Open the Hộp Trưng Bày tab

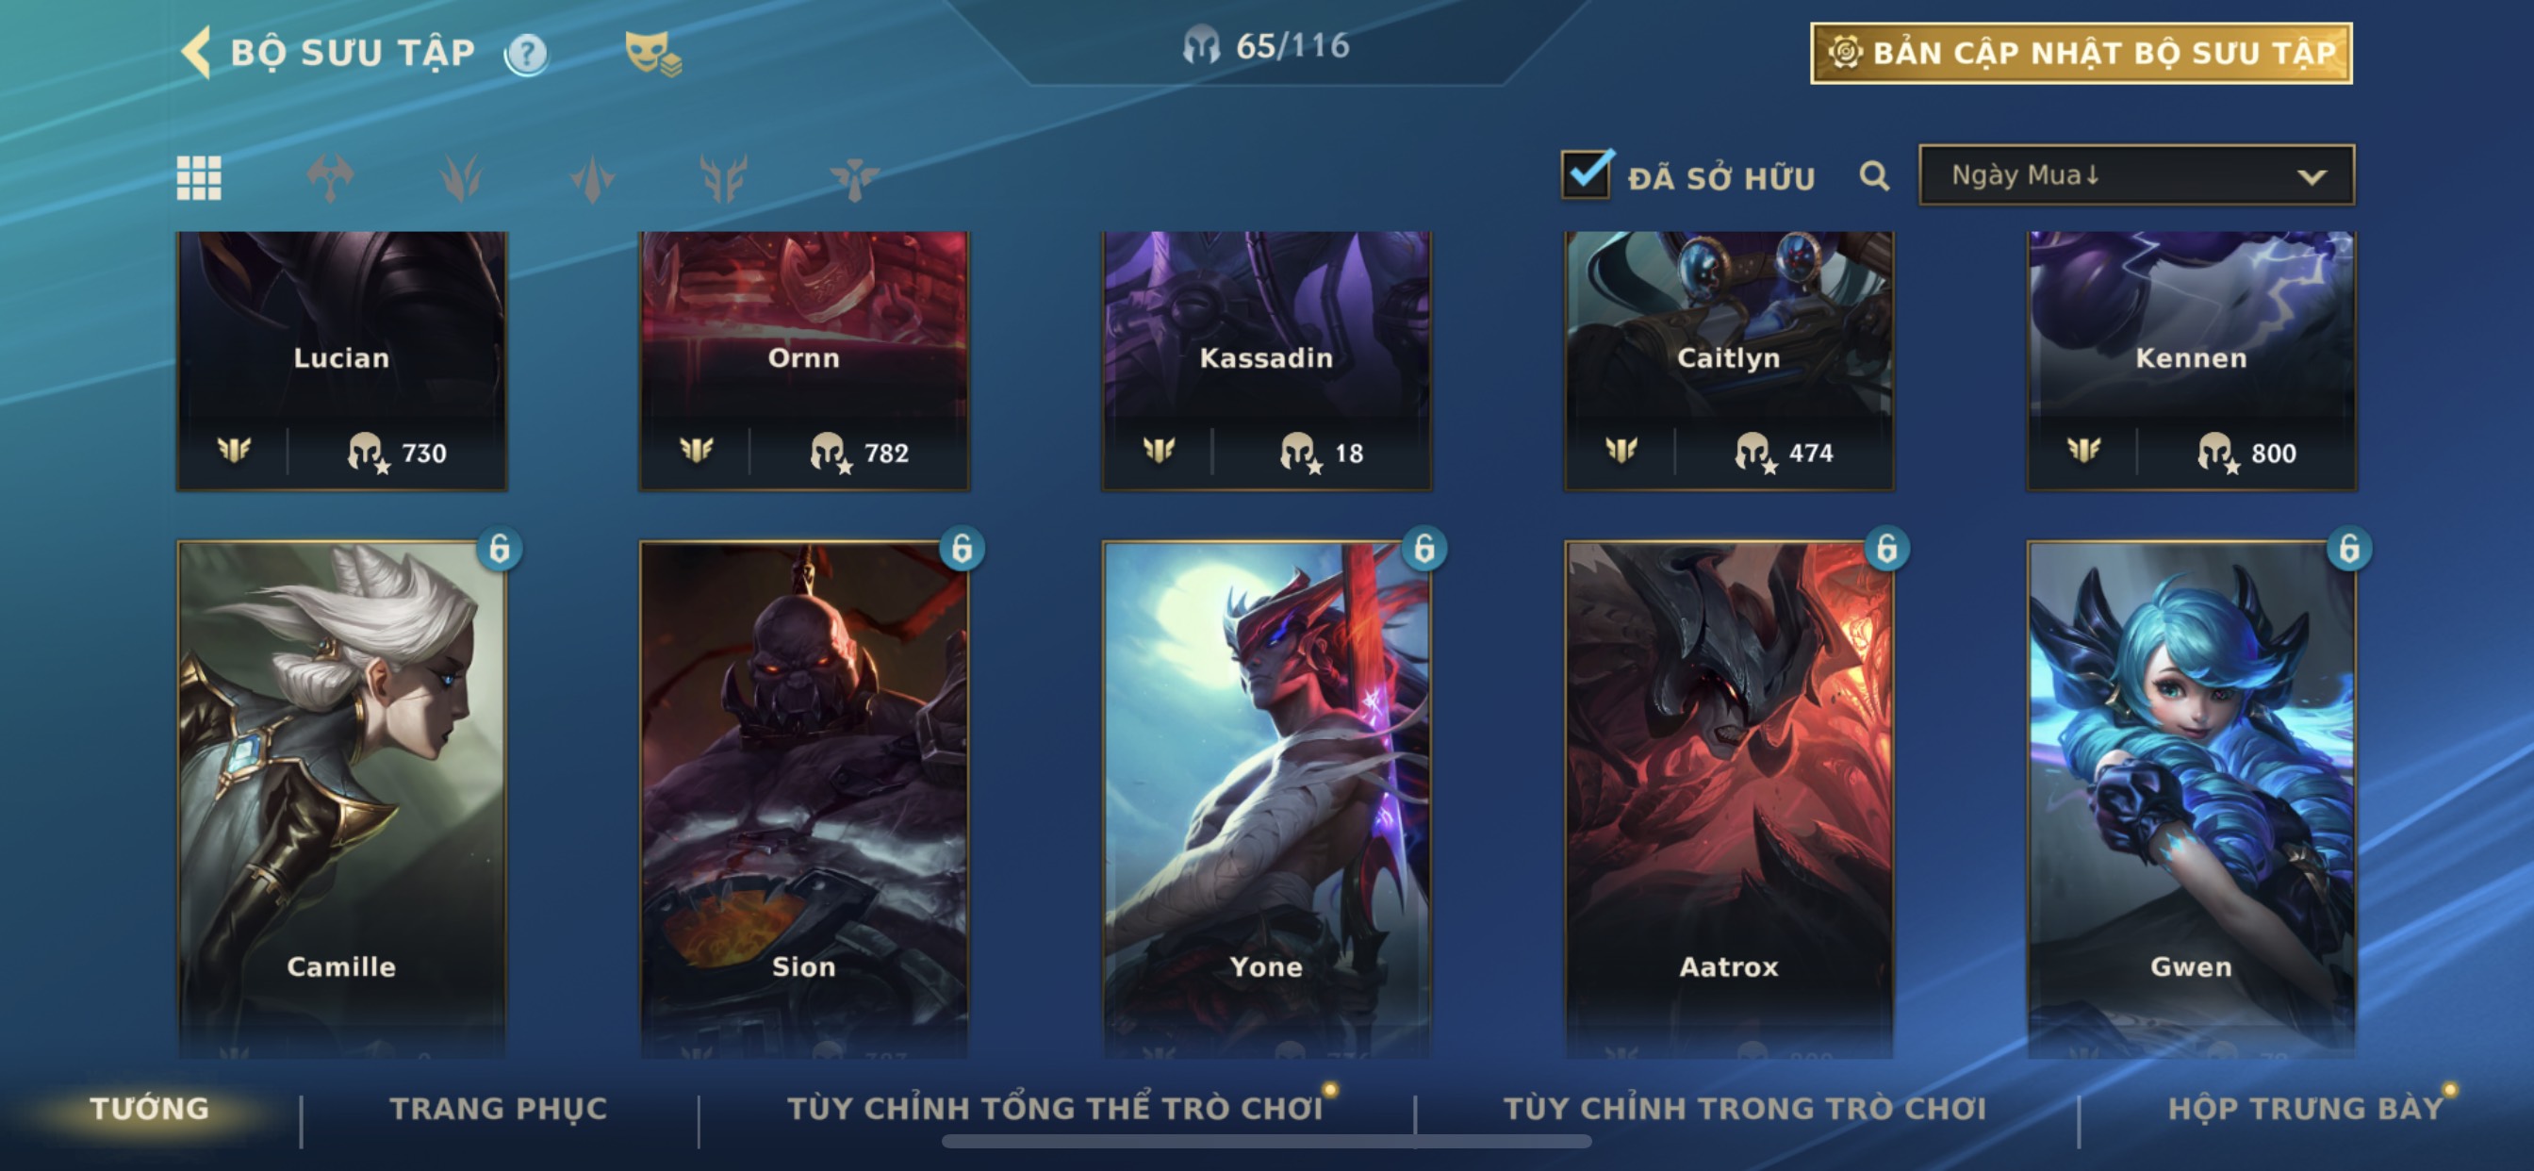[x=2306, y=1109]
